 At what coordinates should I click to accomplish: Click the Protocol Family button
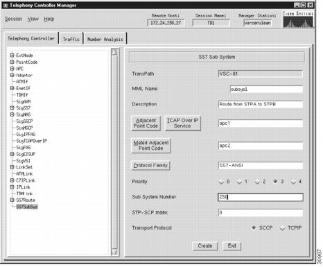150,166
